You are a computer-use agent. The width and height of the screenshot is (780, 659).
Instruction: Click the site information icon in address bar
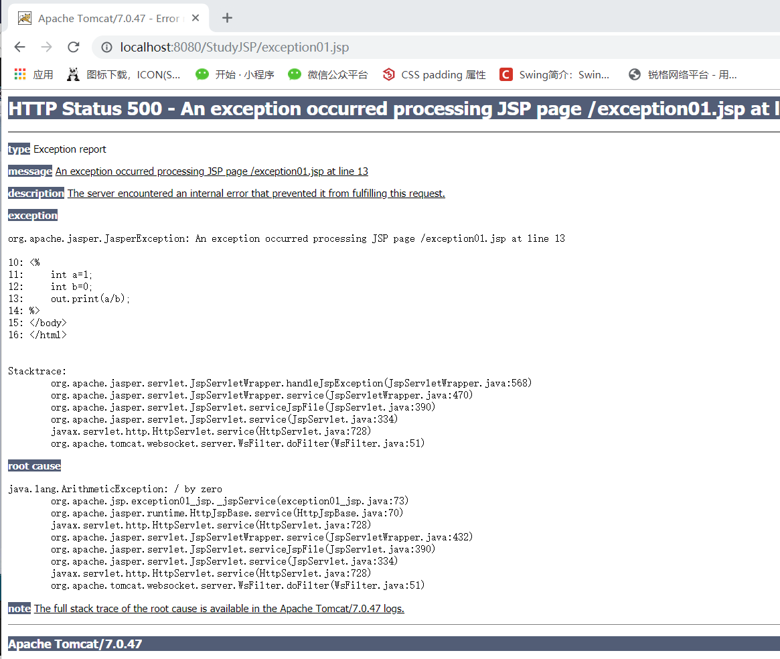pos(106,47)
